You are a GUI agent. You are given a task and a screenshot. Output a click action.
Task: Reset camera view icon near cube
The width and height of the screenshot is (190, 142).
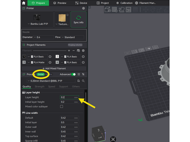113,139
